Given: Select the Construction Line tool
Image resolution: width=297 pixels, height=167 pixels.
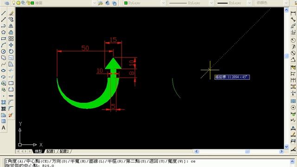Looking at the screenshot, I should click(x=3, y=19).
